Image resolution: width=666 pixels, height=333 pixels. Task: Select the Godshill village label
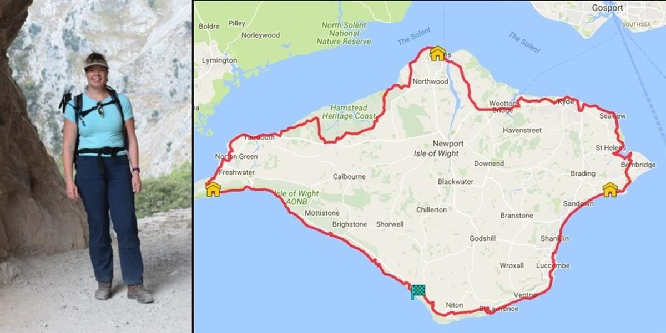tap(483, 239)
